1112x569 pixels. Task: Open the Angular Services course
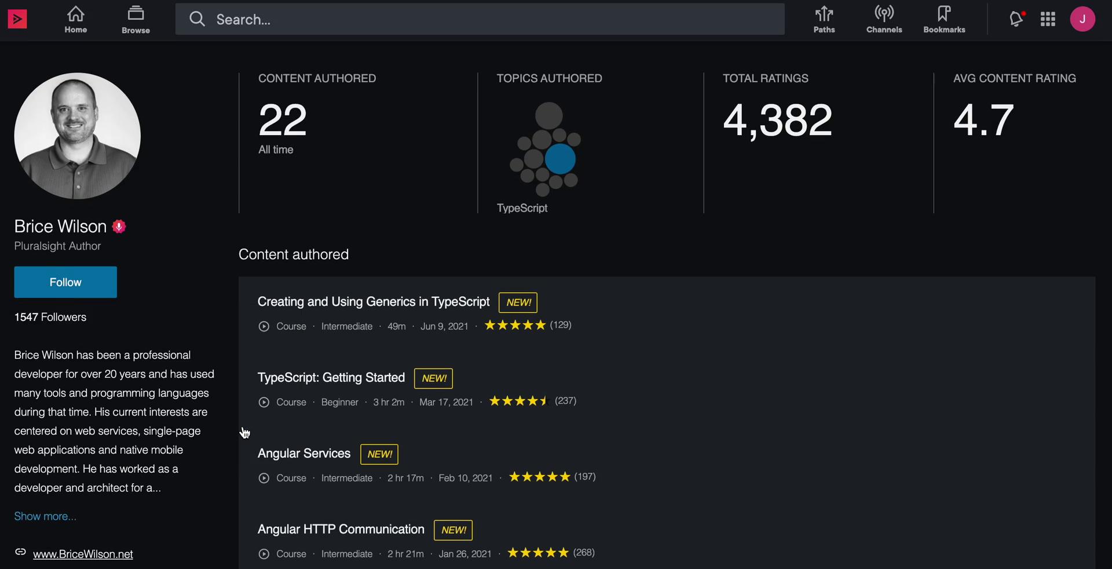pyautogui.click(x=304, y=454)
